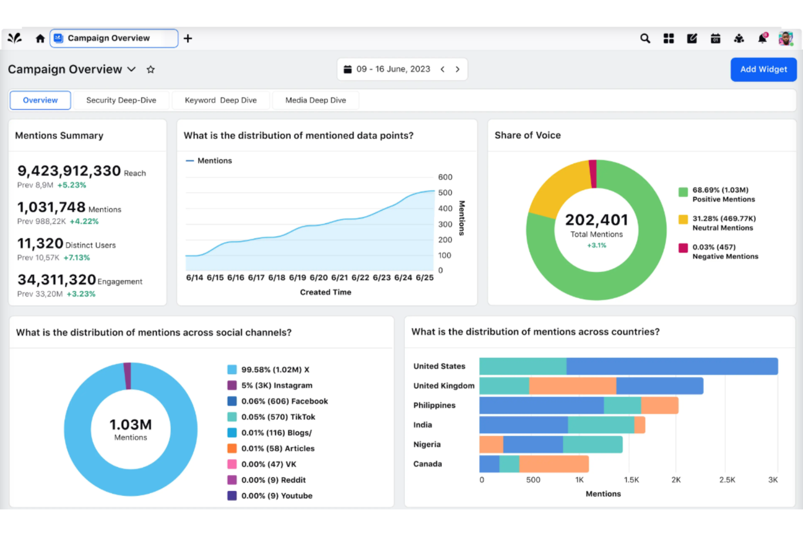This screenshot has height=536, width=803.
Task: Click the Nigeria bar row
Action: 551,445
